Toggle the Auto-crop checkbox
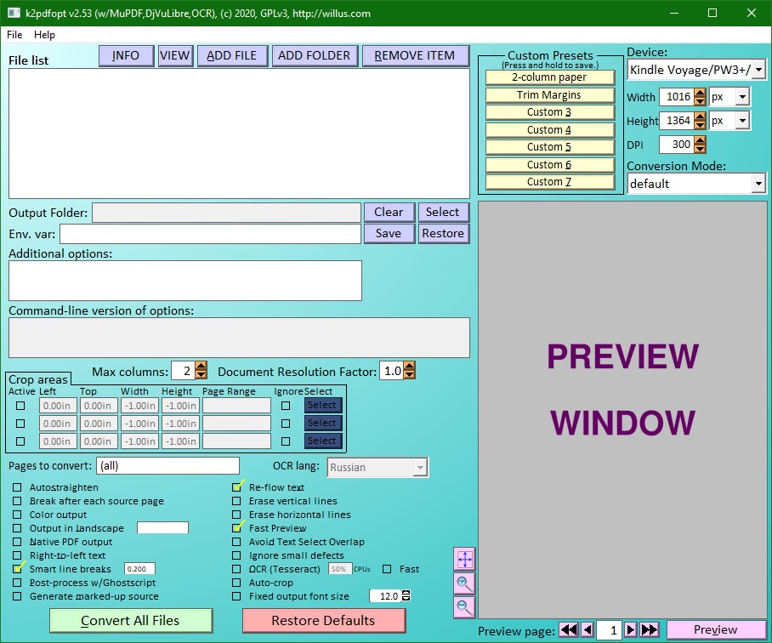 (x=237, y=583)
